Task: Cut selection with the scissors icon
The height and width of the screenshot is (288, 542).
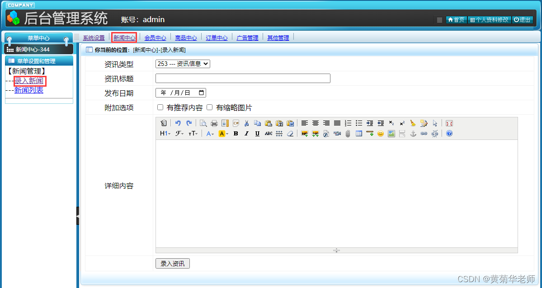Action: click(x=247, y=123)
